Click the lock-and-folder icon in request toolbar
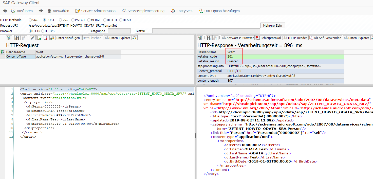The image size is (373, 180). [x=52, y=38]
